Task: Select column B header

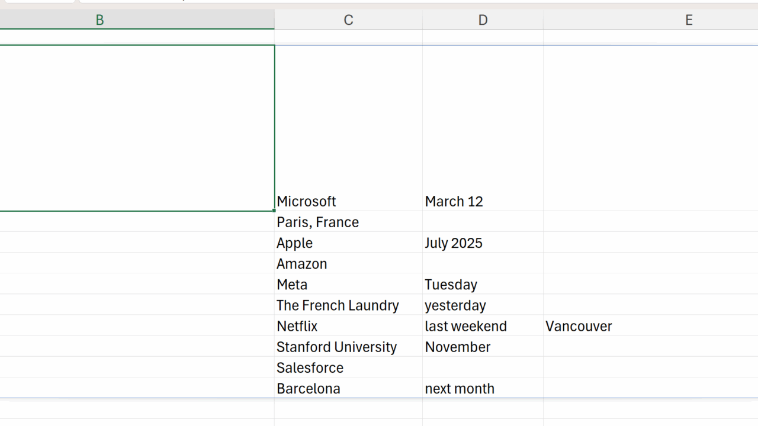Action: (x=99, y=20)
